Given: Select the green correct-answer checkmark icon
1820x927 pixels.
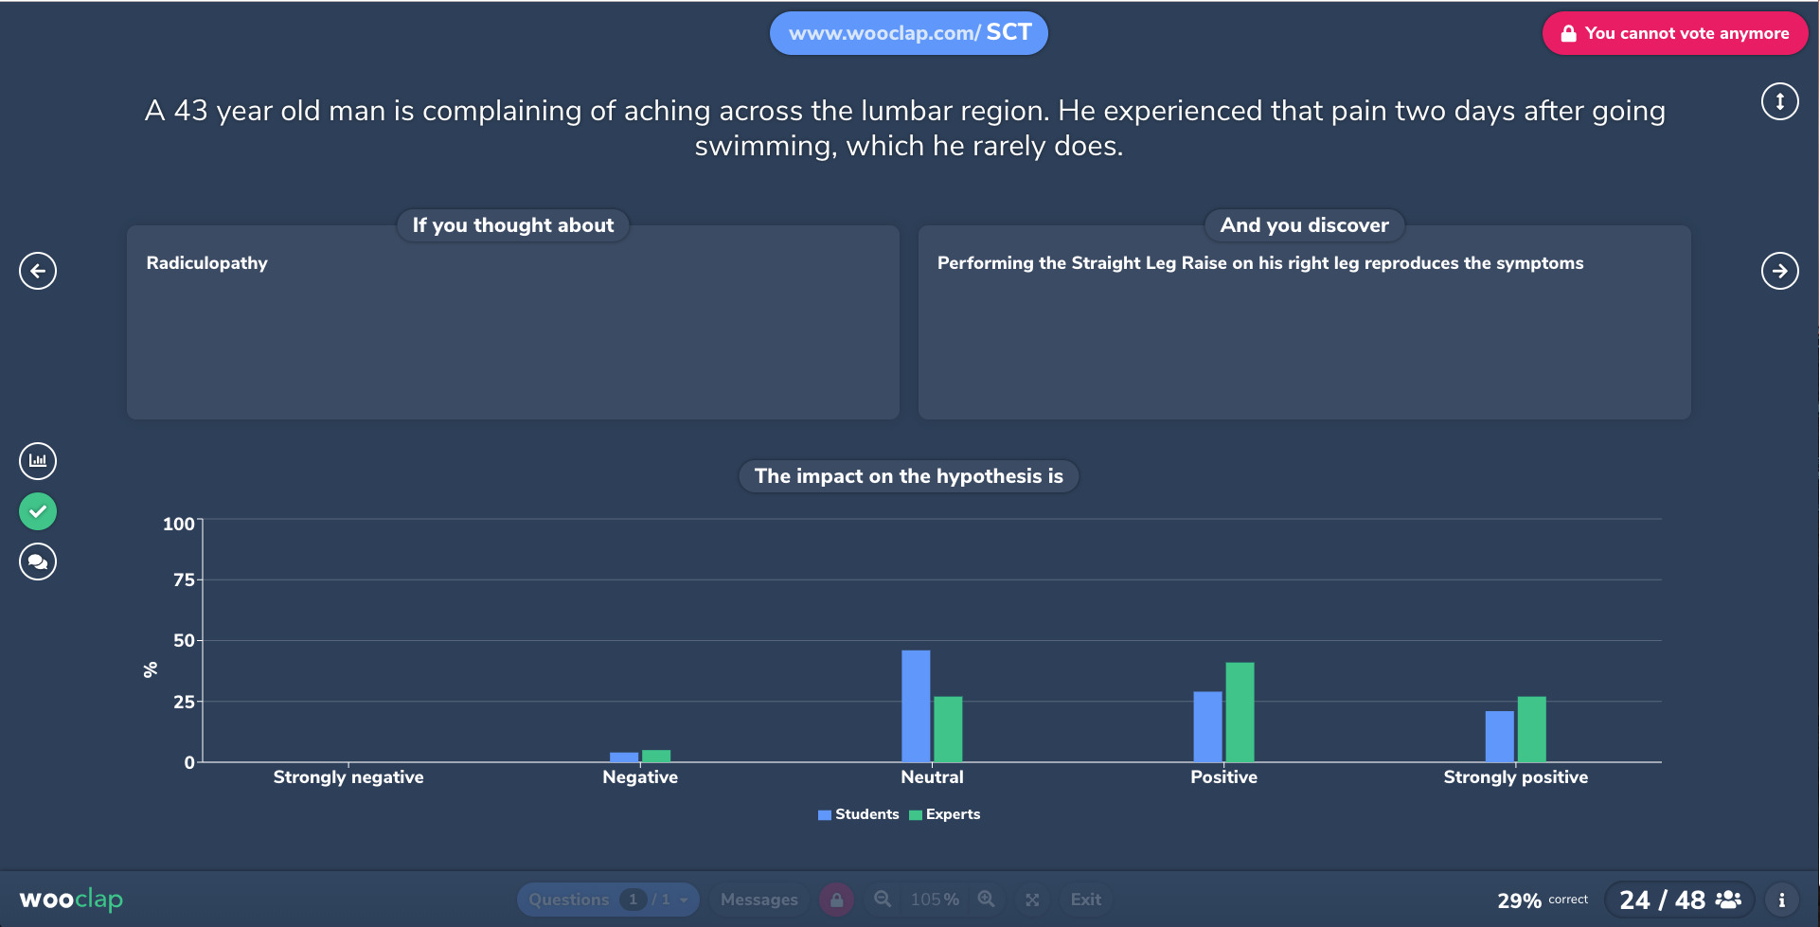Looking at the screenshot, I should click(37, 511).
